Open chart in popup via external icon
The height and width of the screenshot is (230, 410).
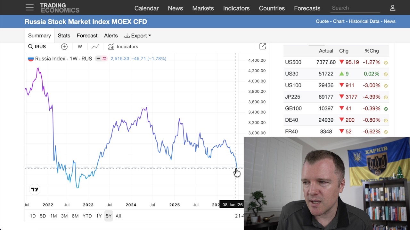262,46
